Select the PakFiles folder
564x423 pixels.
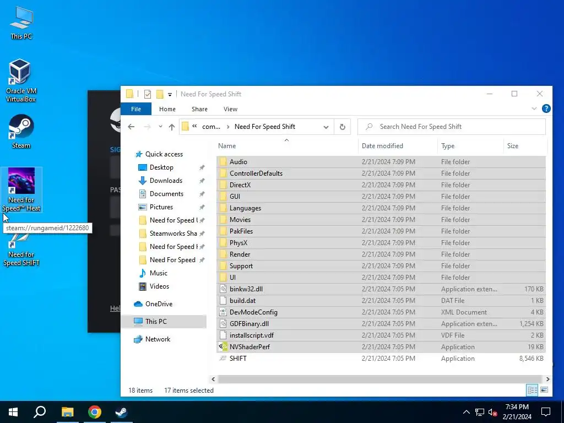241,231
